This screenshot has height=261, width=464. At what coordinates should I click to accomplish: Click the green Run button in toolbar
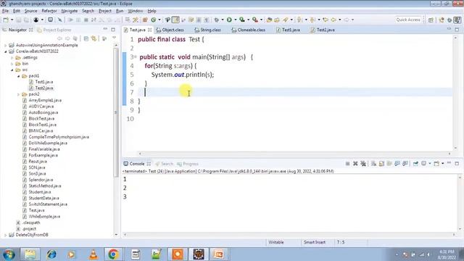coord(229,20)
